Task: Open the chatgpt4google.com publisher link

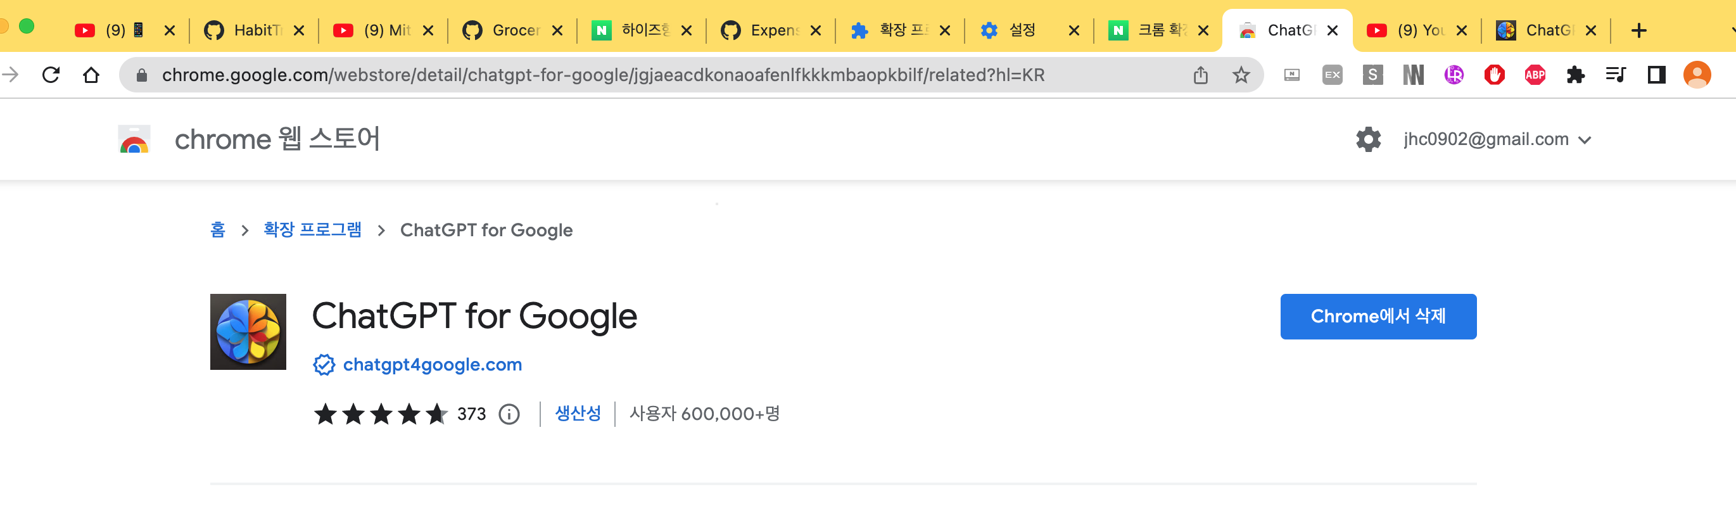Action: [x=433, y=365]
